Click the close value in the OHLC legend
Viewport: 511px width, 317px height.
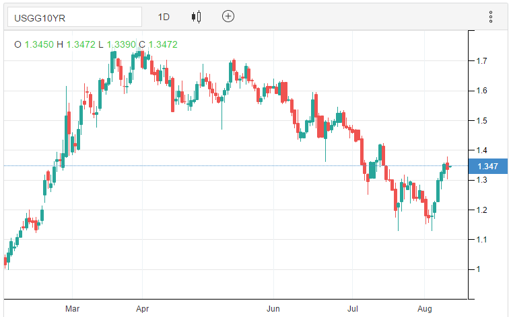(163, 44)
